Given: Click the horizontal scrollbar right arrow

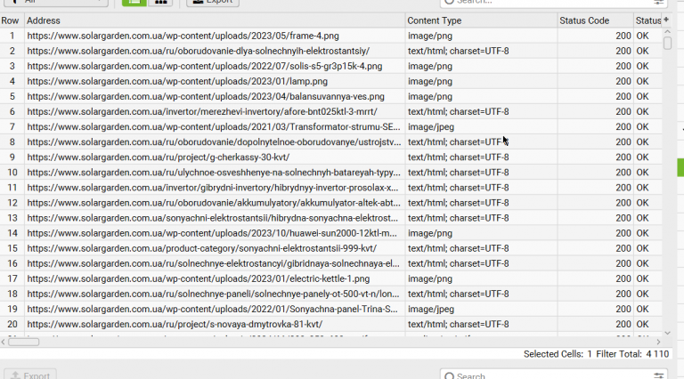Looking at the screenshot, I should (658, 342).
